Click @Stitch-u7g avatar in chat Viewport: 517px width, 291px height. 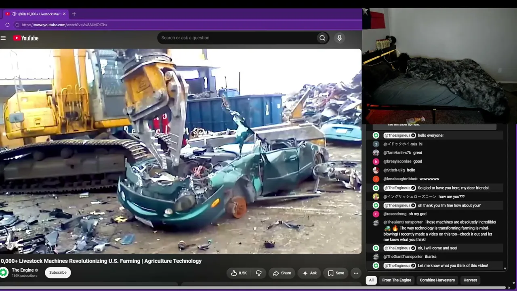tap(376, 170)
